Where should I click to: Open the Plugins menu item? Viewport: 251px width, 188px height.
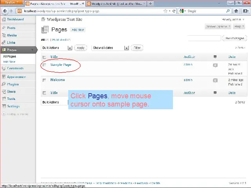pyautogui.click(x=13, y=84)
